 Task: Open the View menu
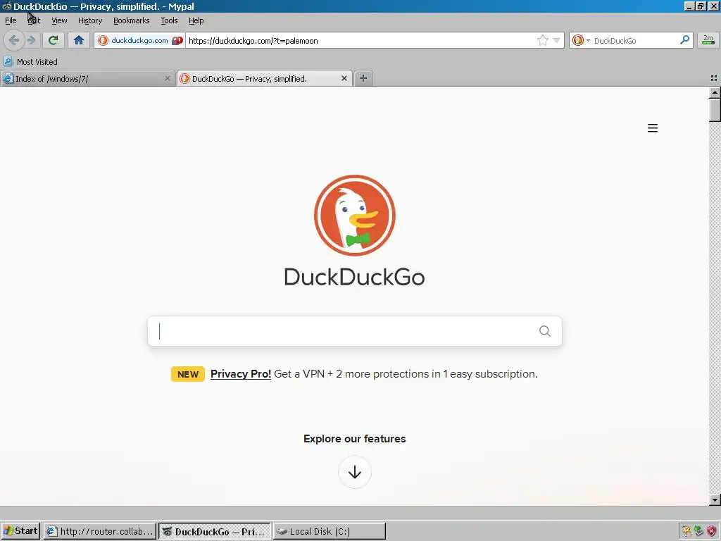(x=59, y=20)
